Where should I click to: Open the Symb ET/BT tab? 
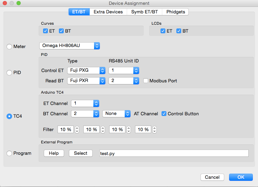tap(144, 12)
